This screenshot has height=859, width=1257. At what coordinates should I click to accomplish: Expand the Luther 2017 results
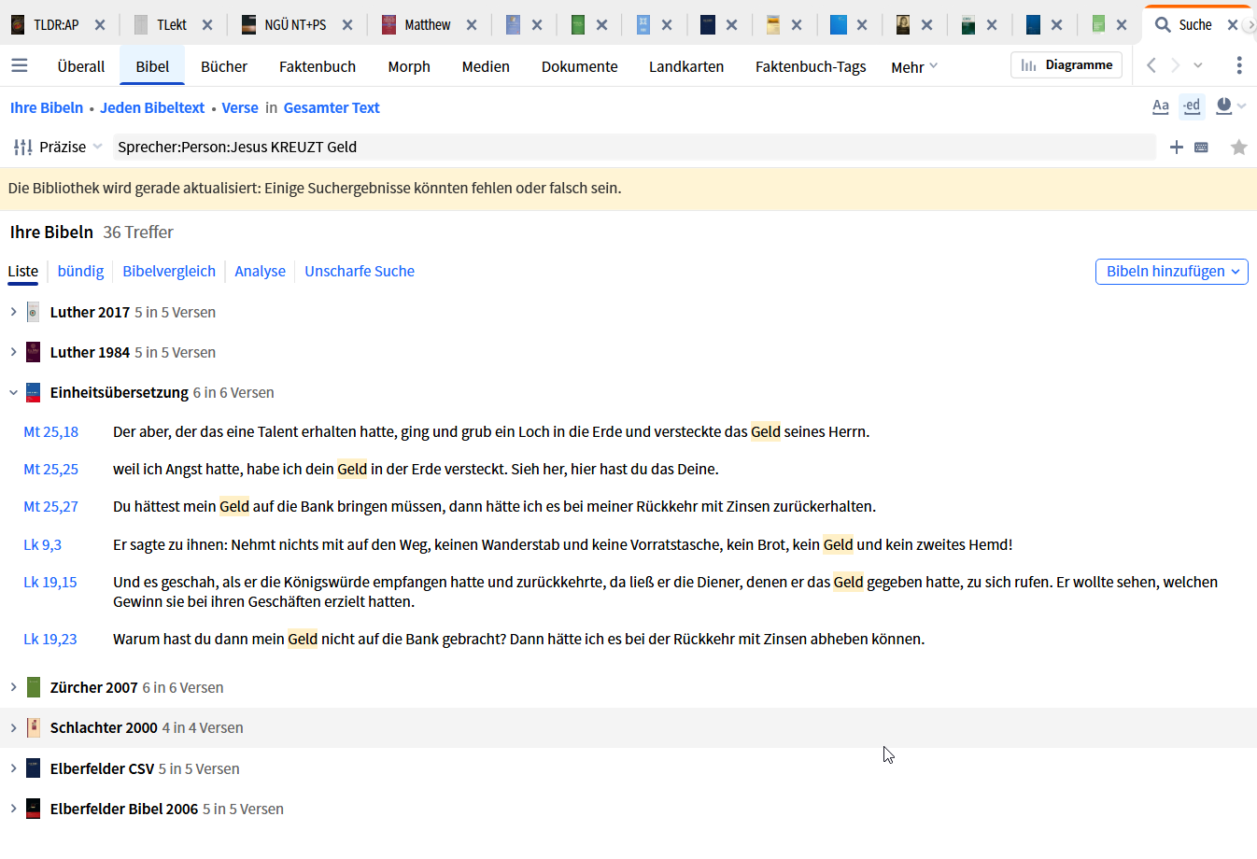point(13,312)
